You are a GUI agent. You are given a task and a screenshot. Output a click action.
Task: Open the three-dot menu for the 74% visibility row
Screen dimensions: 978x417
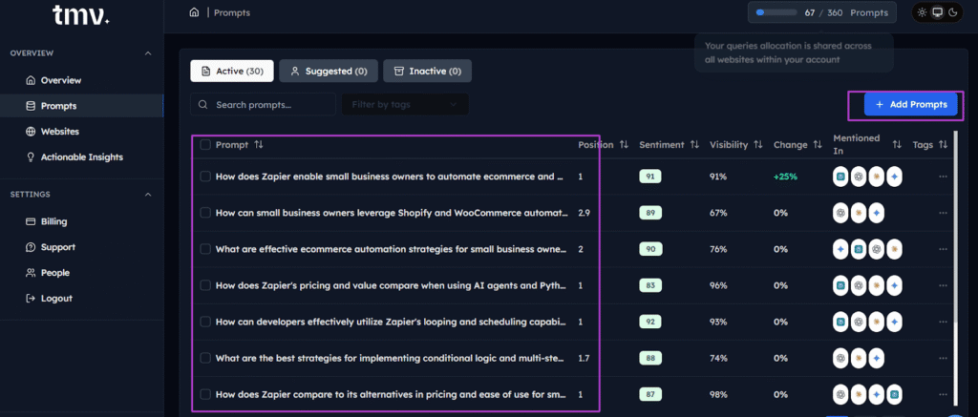943,358
